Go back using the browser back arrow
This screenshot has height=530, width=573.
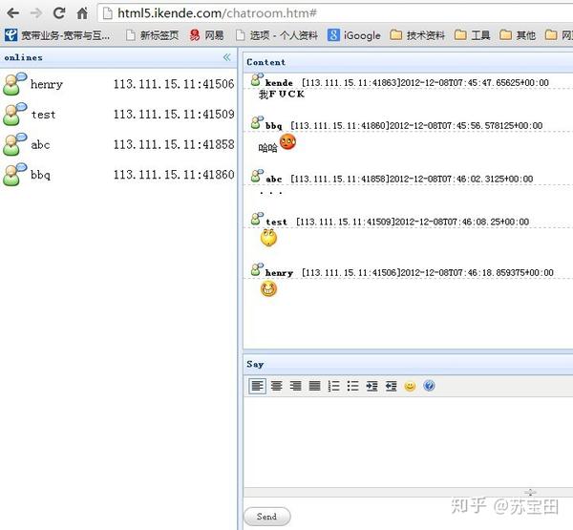(13, 13)
